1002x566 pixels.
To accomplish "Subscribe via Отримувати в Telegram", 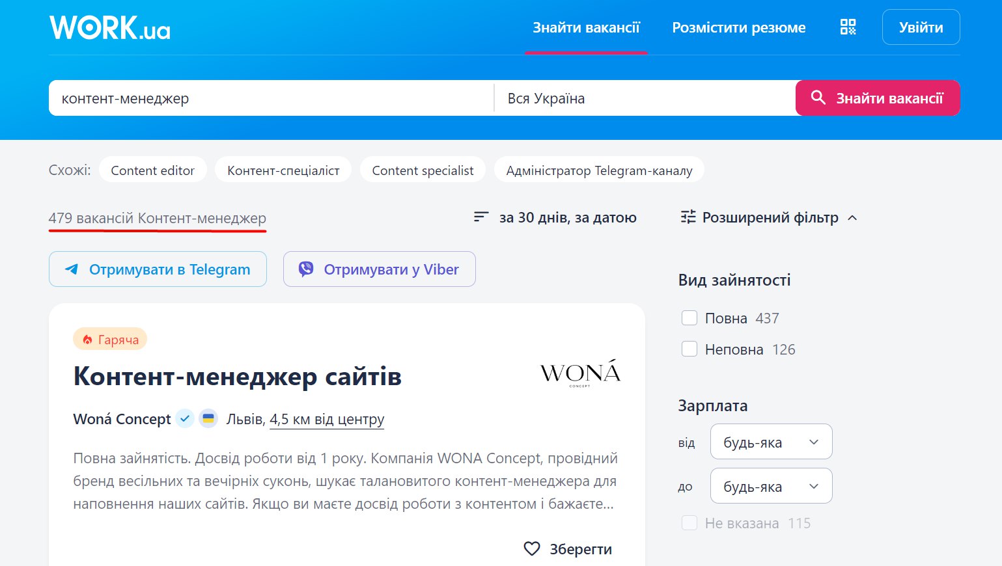I will point(158,269).
